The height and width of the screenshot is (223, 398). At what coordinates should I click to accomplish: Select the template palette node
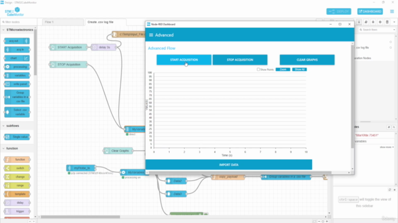pos(17,194)
